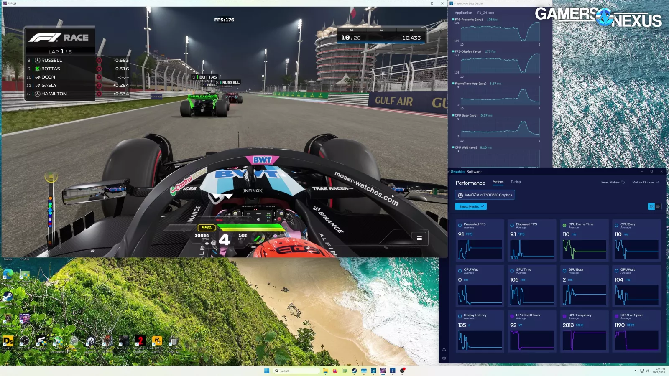
Task: Open the UltraScope desktop icon
Action: tap(8, 340)
